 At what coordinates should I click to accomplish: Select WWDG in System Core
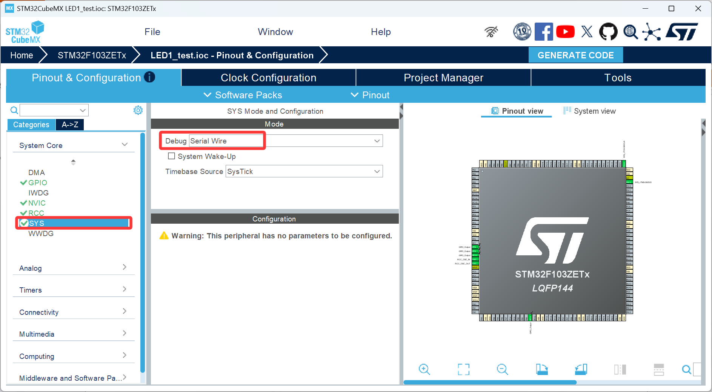(41, 233)
